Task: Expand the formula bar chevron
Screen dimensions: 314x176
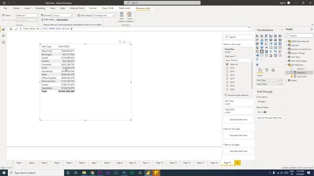Action: tap(252, 29)
